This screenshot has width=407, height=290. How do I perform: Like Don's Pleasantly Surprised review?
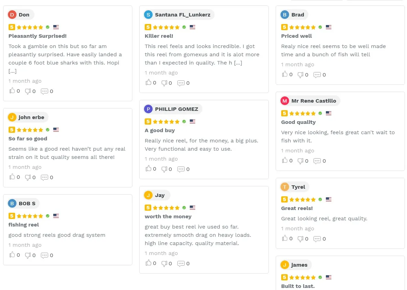(x=12, y=91)
